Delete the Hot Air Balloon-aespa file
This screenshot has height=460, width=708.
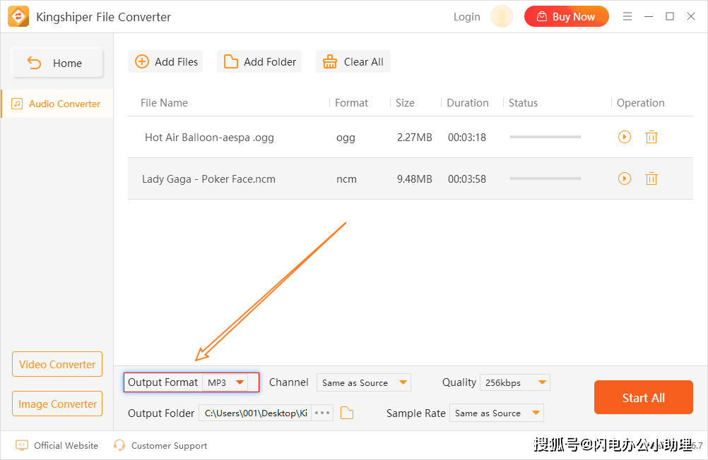(651, 137)
